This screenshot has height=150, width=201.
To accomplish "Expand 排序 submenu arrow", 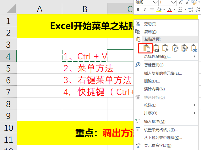I will pyautogui.click(x=195, y=113).
